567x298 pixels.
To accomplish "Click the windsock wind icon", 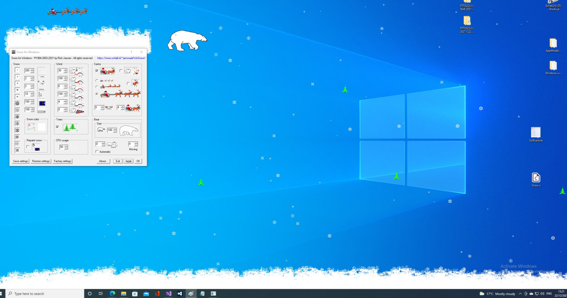I will coord(77,110).
